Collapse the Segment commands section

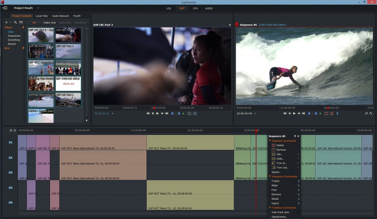270,141
